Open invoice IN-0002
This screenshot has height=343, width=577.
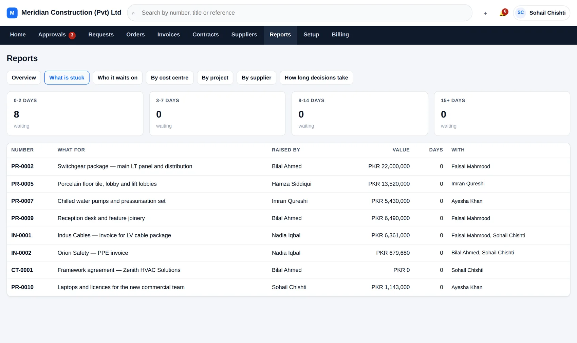click(288, 253)
